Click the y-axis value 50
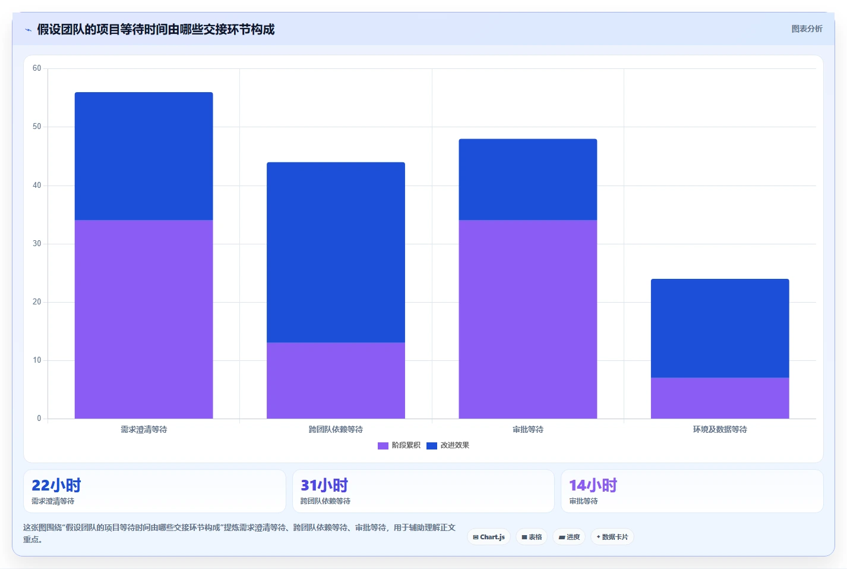This screenshot has height=569, width=847. 37,127
